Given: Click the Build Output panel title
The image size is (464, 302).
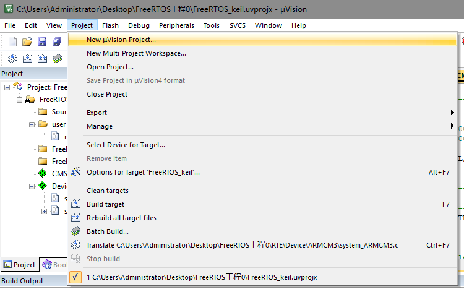Looking at the screenshot, I should point(22,281).
